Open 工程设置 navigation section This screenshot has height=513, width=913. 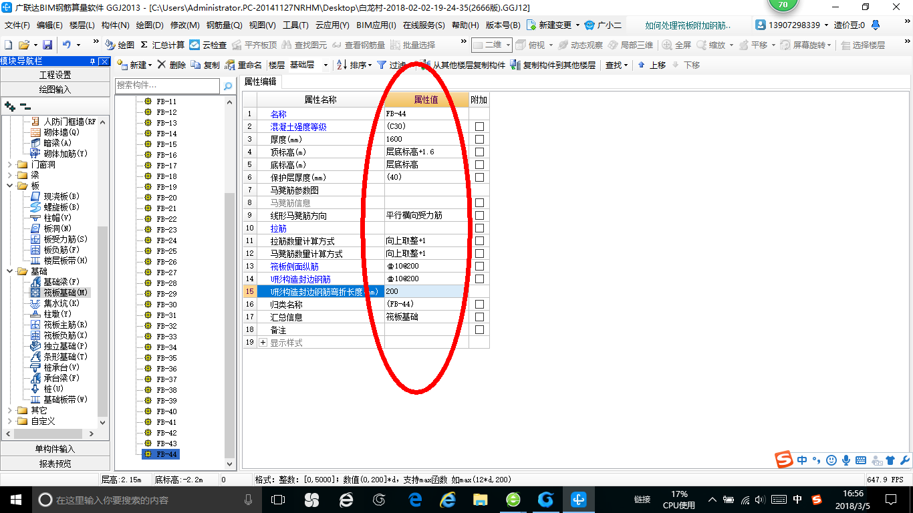pyautogui.click(x=55, y=75)
